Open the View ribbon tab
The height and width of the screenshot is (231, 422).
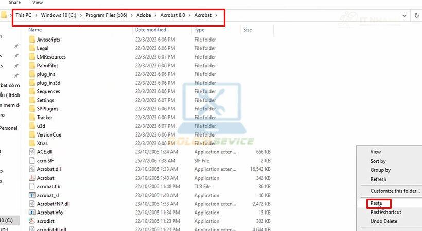tap(38, 2)
